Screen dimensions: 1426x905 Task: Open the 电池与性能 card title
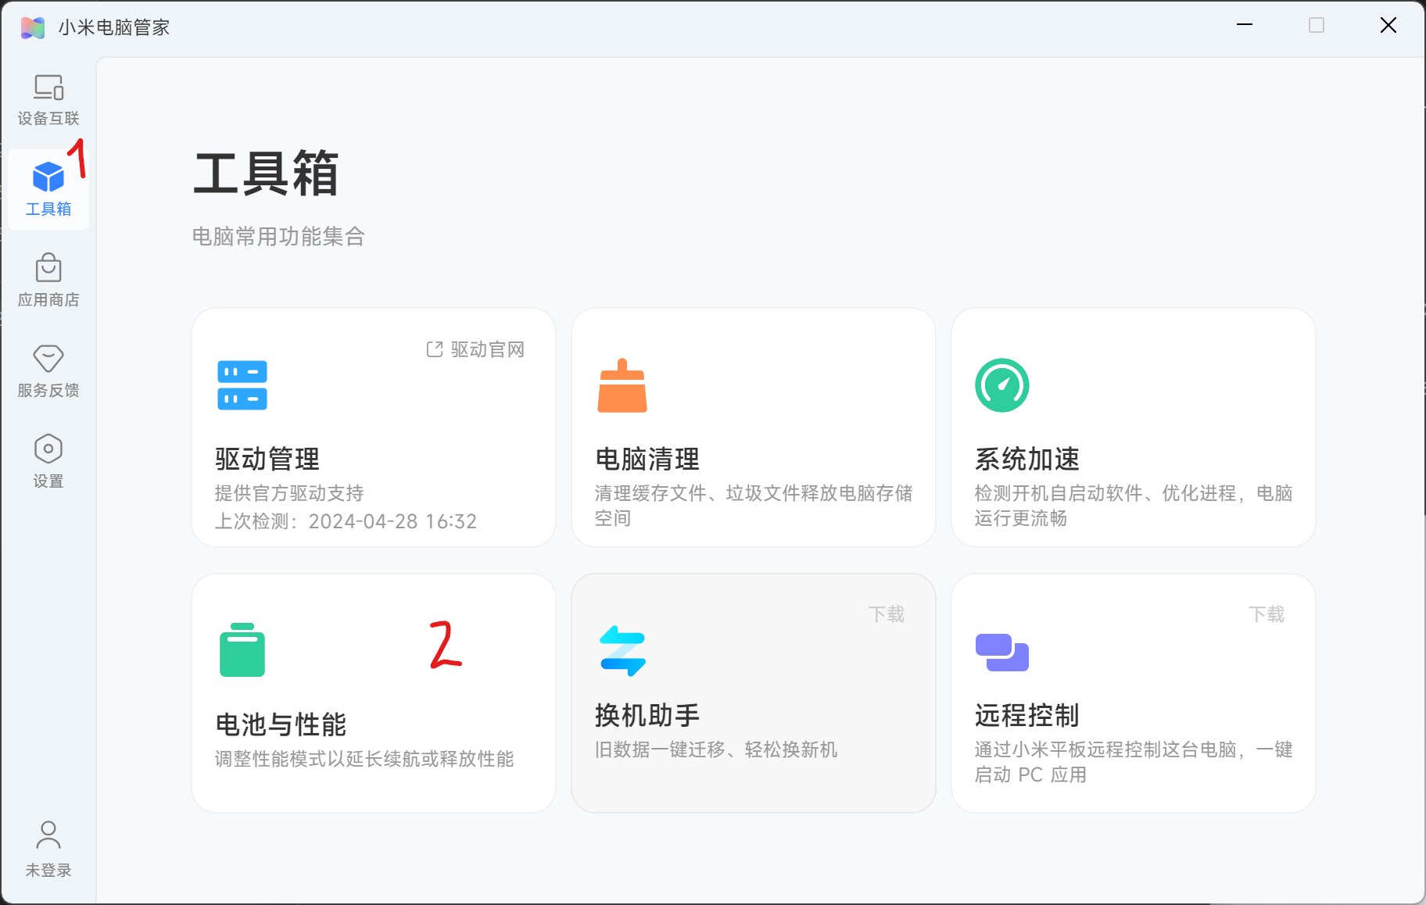(x=281, y=724)
